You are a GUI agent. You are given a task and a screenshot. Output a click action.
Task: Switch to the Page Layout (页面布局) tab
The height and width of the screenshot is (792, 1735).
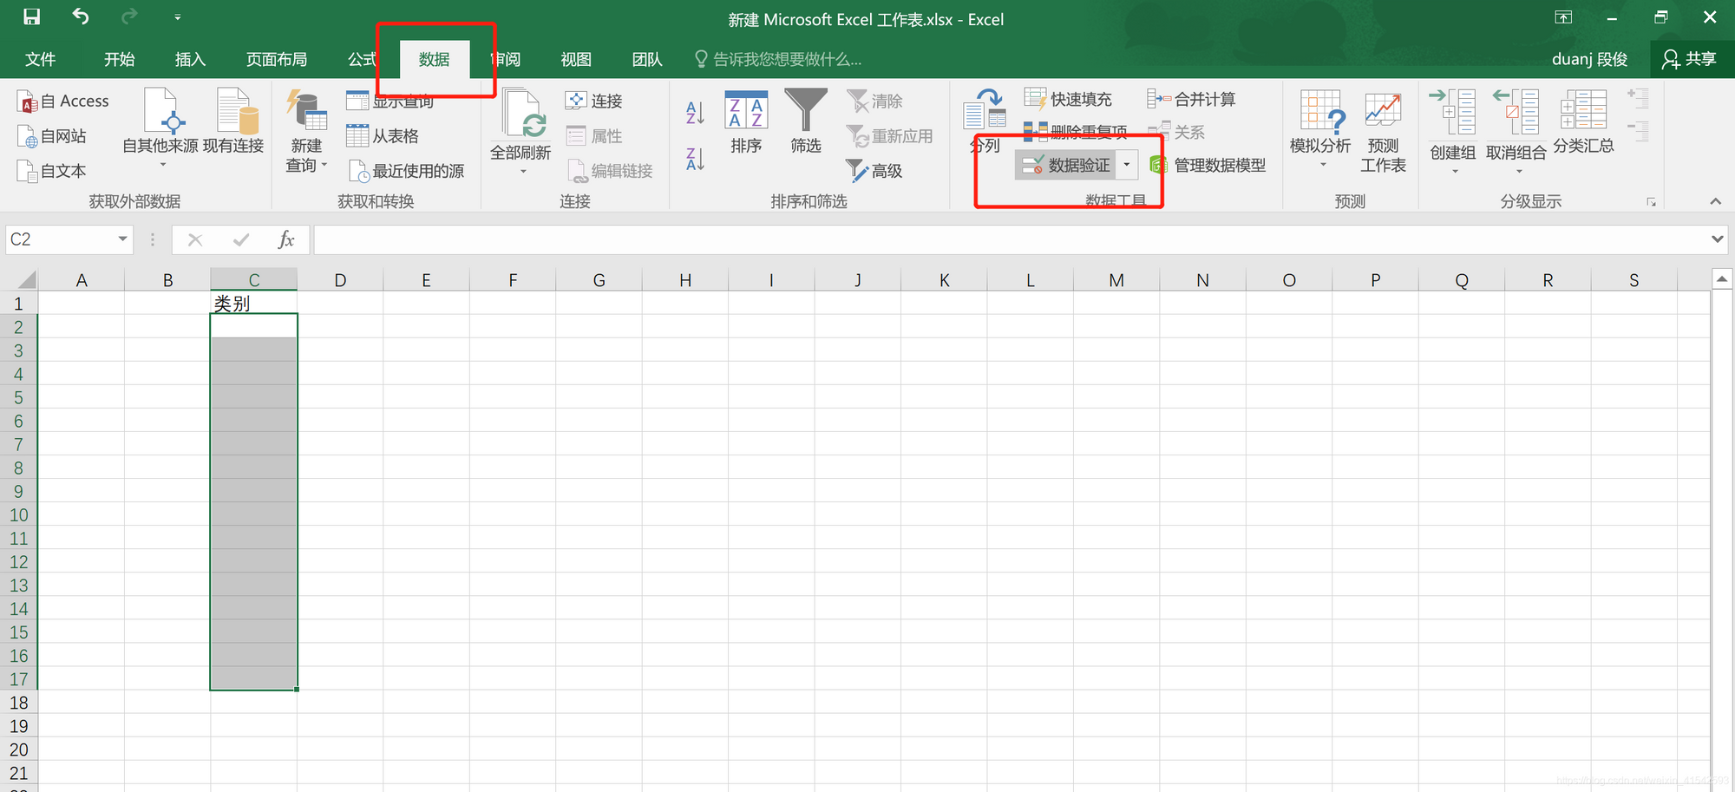(x=276, y=59)
